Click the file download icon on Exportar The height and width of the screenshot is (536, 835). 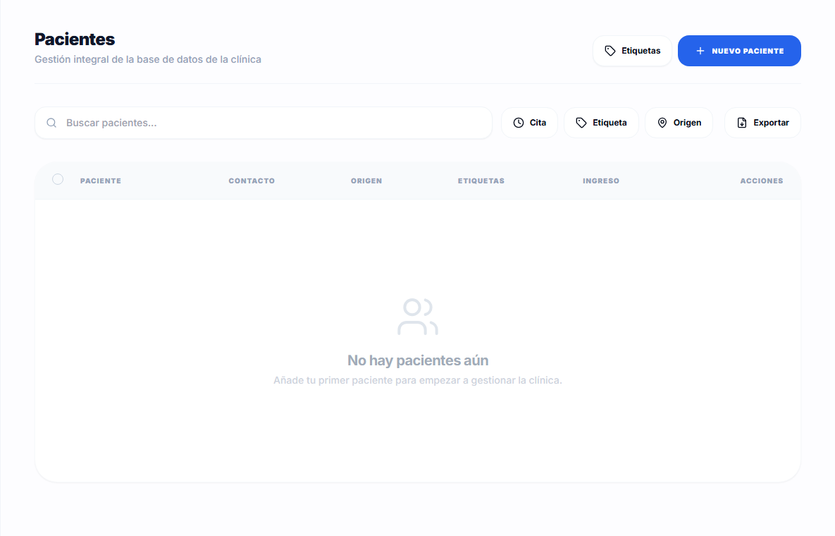[x=742, y=123]
